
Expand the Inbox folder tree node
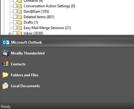(10, 34)
